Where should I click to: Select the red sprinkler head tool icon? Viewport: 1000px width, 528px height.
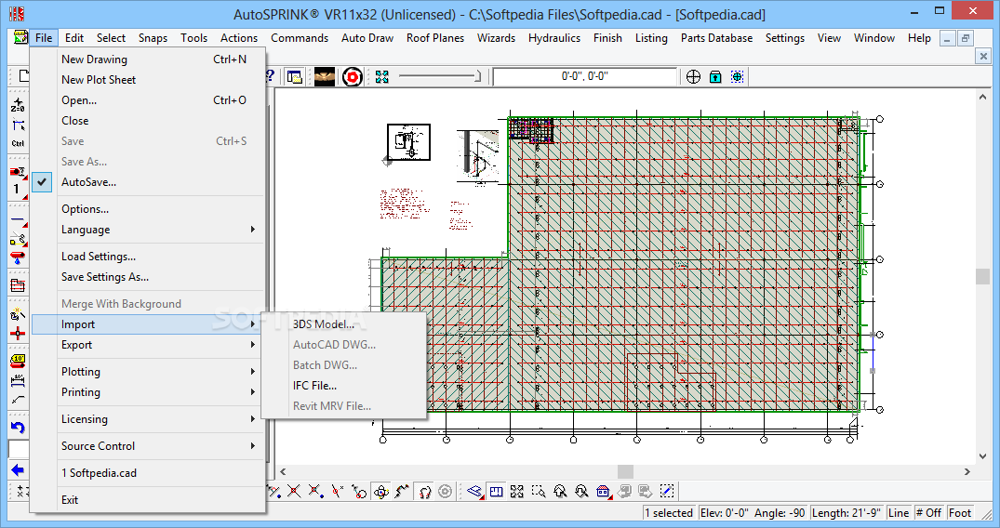click(x=18, y=258)
